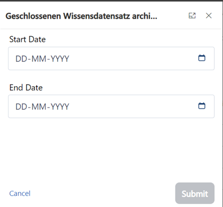223x207 pixels.
Task: Open the End Date calendar picker icon
Action: (x=202, y=106)
